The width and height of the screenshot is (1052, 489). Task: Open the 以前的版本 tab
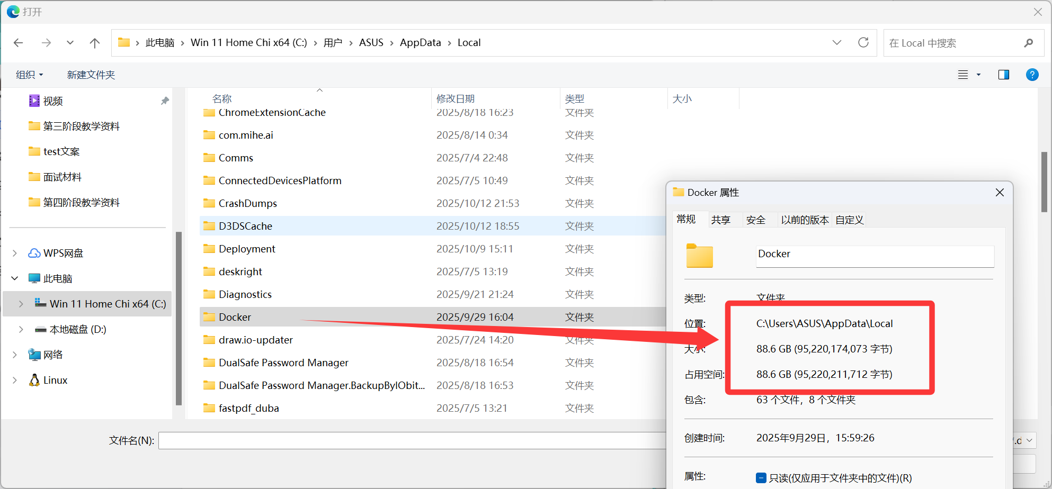tap(804, 220)
